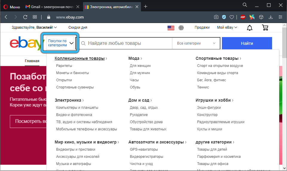Add page to bookmarks heart icon

tap(232, 17)
